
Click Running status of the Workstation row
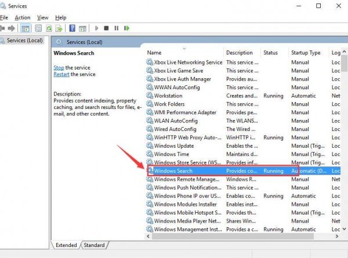pyautogui.click(x=273, y=96)
